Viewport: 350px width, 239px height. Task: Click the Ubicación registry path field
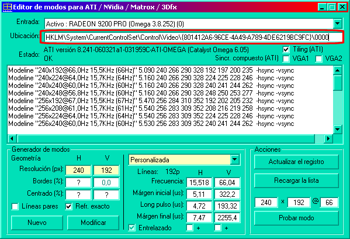(x=192, y=37)
